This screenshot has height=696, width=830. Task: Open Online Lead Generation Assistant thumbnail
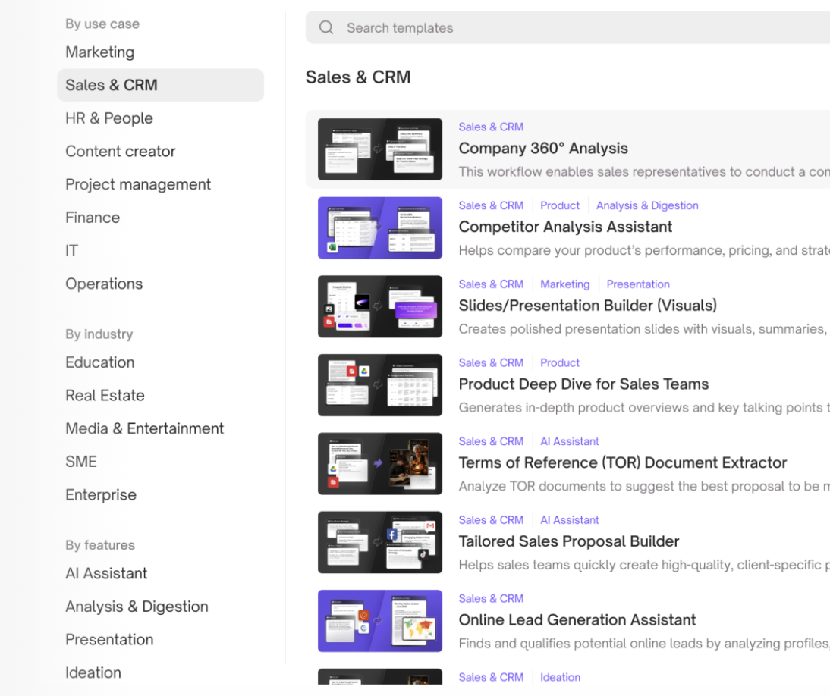pos(379,621)
